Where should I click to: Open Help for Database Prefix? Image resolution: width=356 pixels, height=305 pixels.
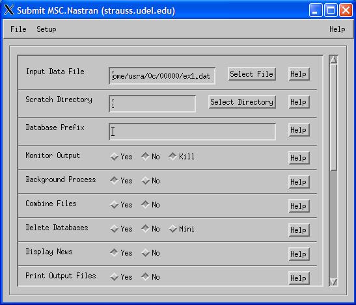point(299,130)
